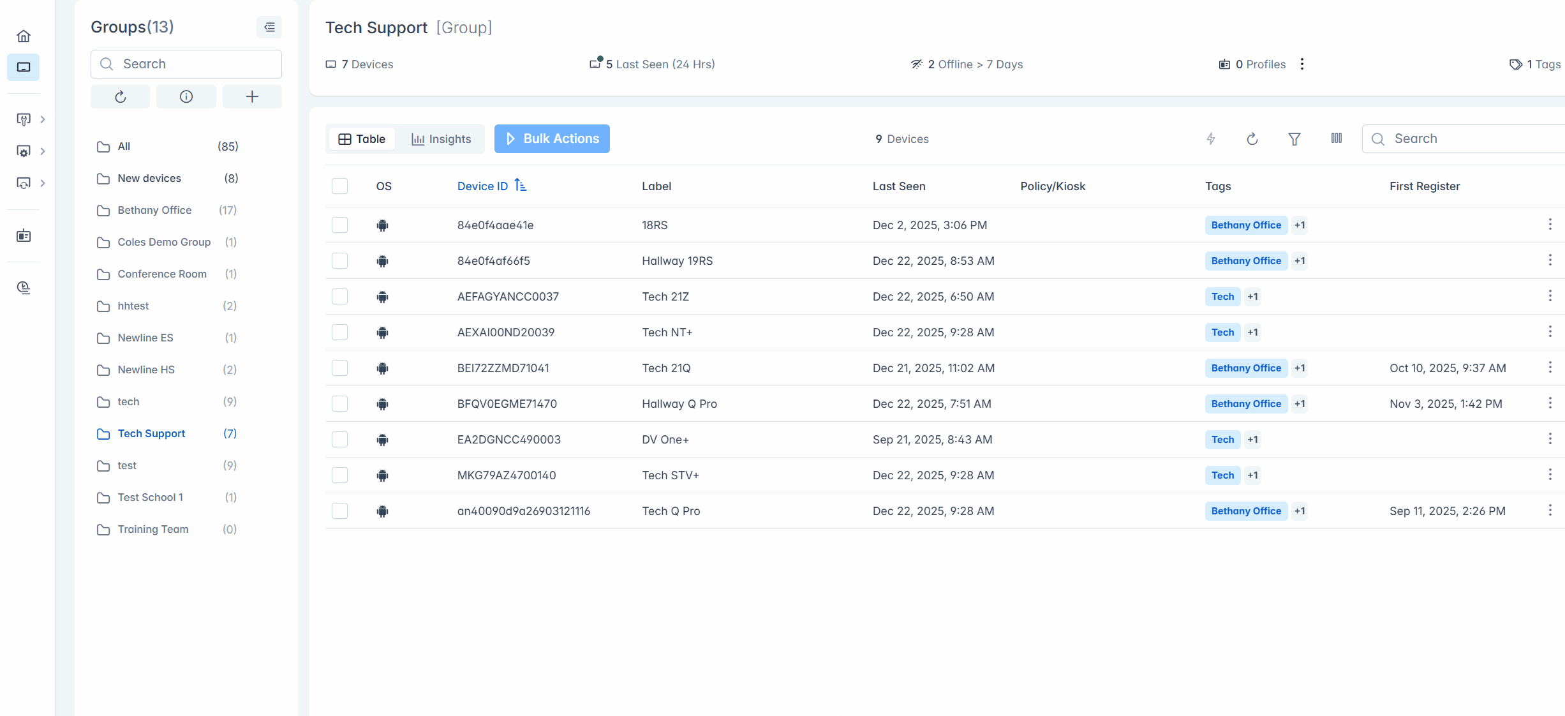Expand the first sidebar submenu chevron
The image size is (1565, 716).
(x=43, y=119)
